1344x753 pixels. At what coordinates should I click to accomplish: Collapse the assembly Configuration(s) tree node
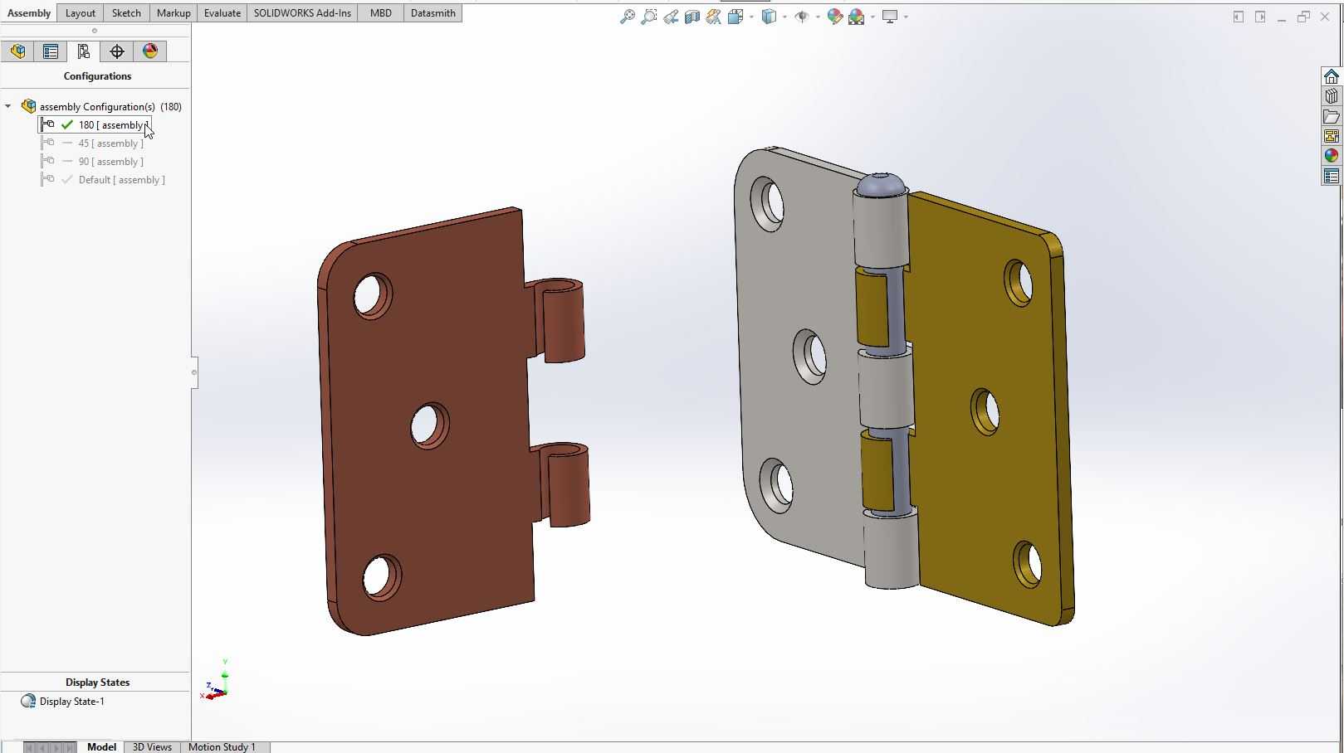coord(8,106)
